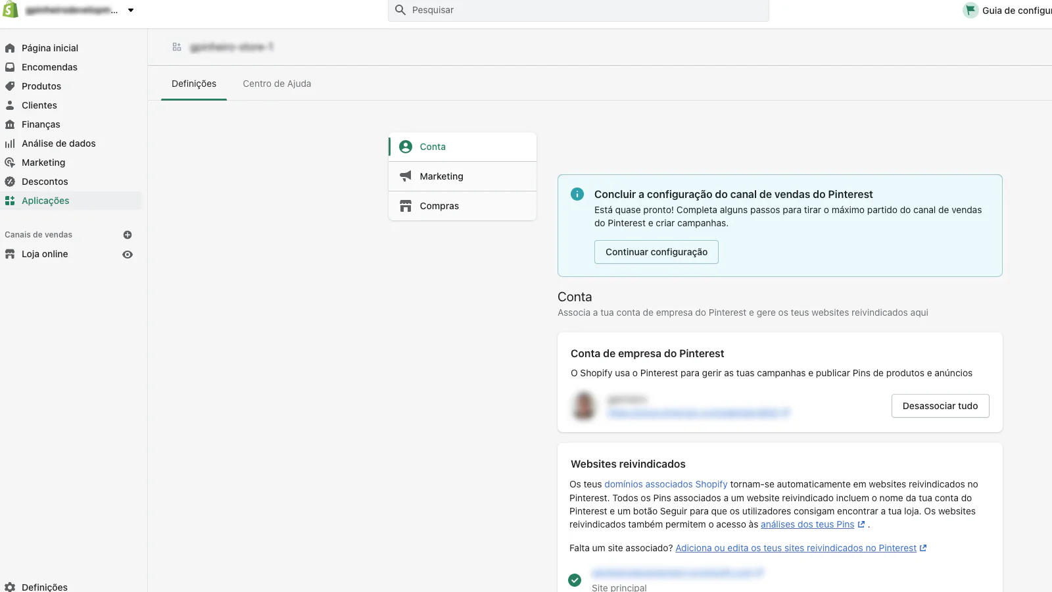The image size is (1052, 592).
Task: Click the Produtos tag icon
Action: pos(10,86)
